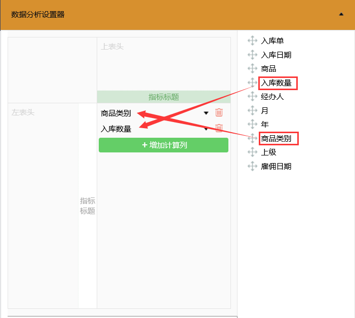Select the 上级 field in list
Viewport: 355px width, 318px height.
pyautogui.click(x=268, y=152)
